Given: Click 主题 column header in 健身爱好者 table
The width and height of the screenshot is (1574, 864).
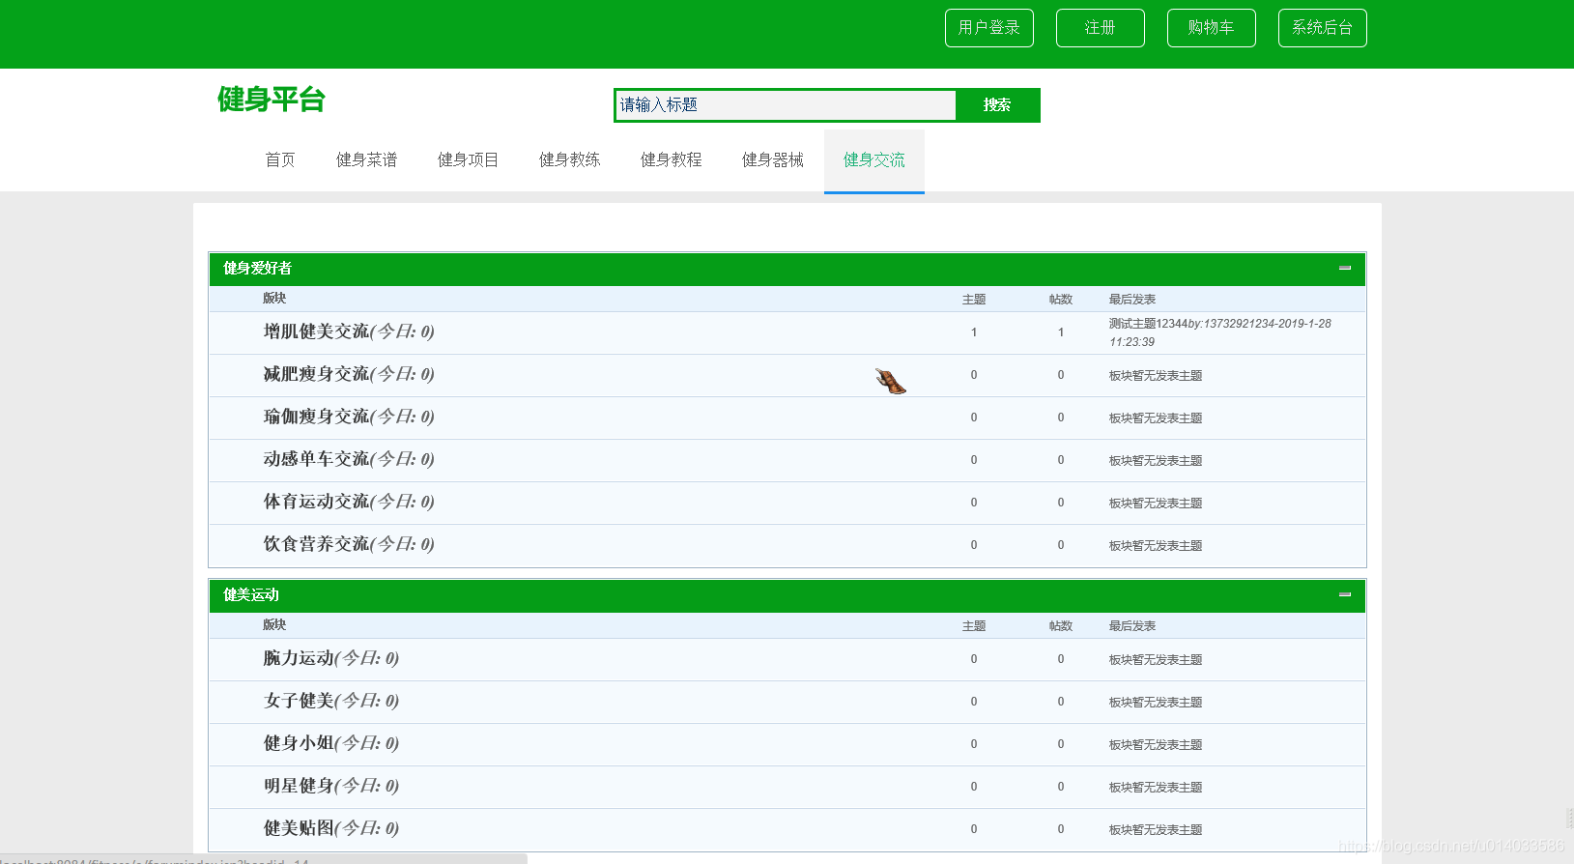Looking at the screenshot, I should (974, 300).
